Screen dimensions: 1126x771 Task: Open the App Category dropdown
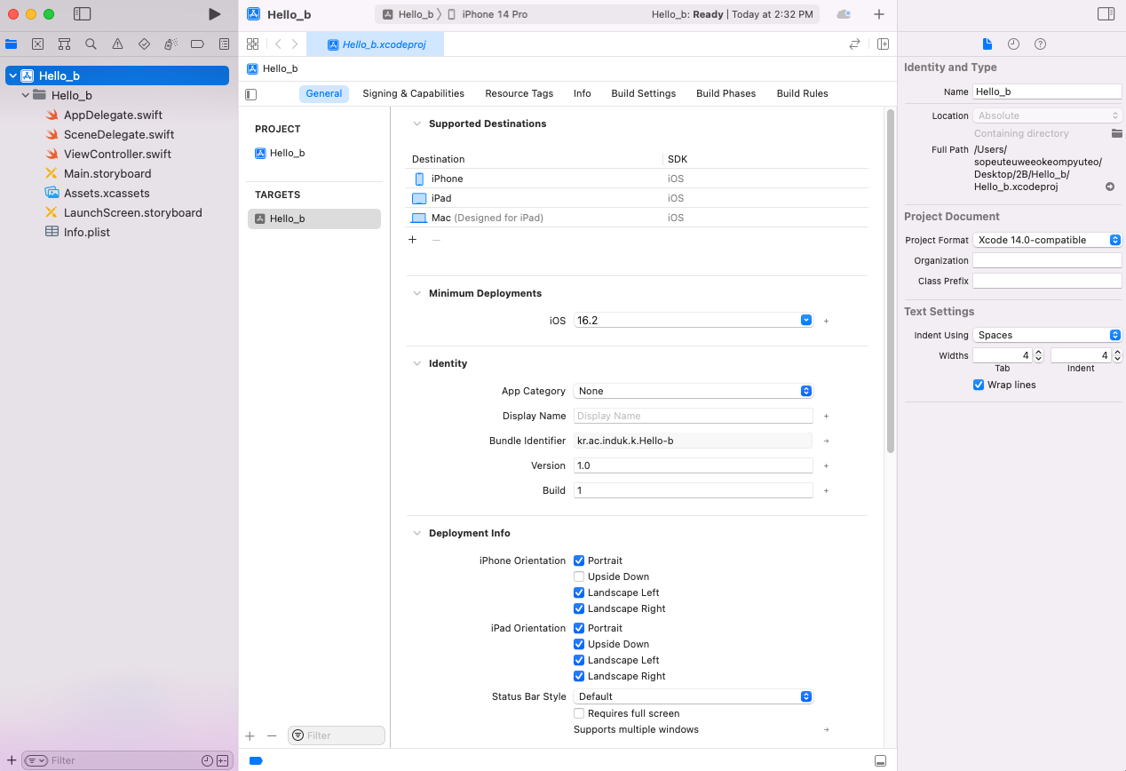coord(694,391)
